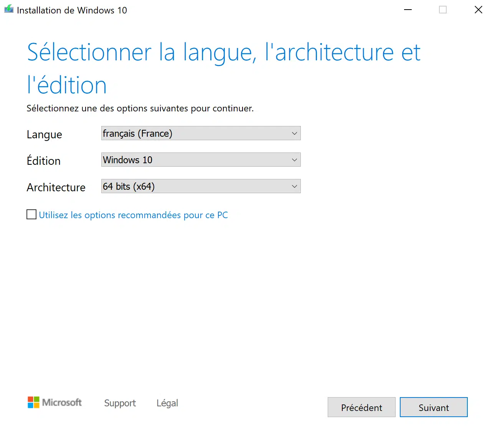Click the Microsoft logo in the footer
The image size is (495, 434).
[54, 403]
